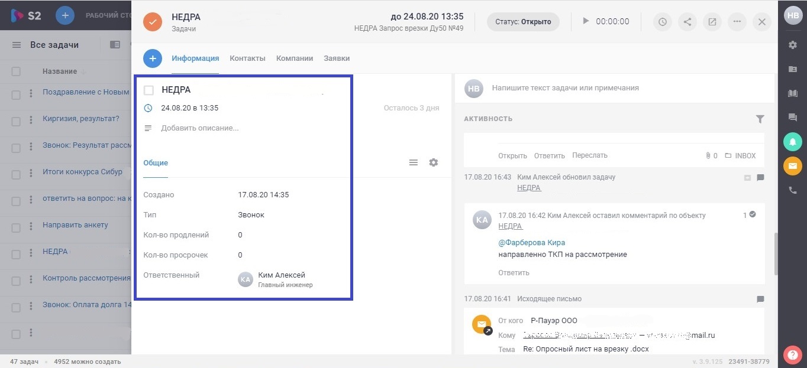
Task: Switch to the Заявки tab
Action: click(x=337, y=58)
